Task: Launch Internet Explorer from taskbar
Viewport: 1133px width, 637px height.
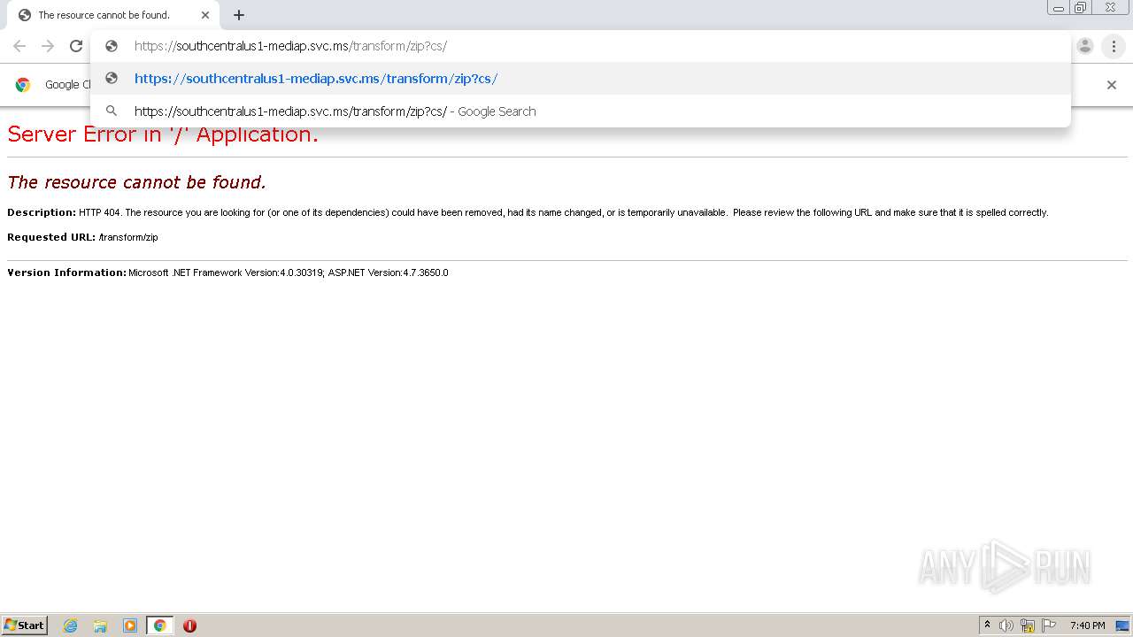Action: pos(70,625)
